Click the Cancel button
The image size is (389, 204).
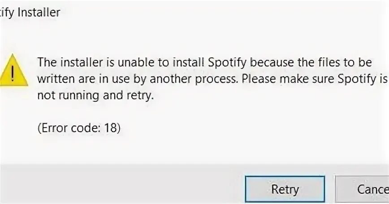[362, 189]
